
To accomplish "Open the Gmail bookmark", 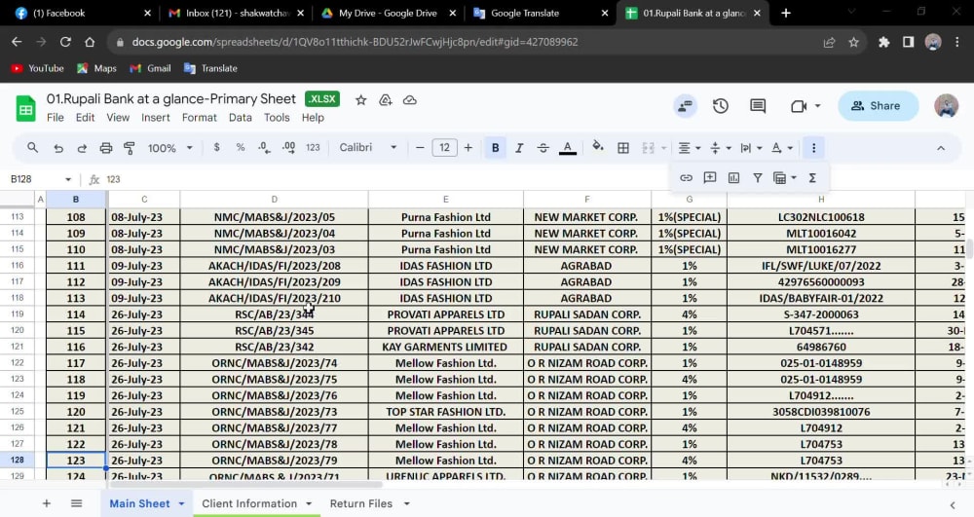I will tap(150, 68).
